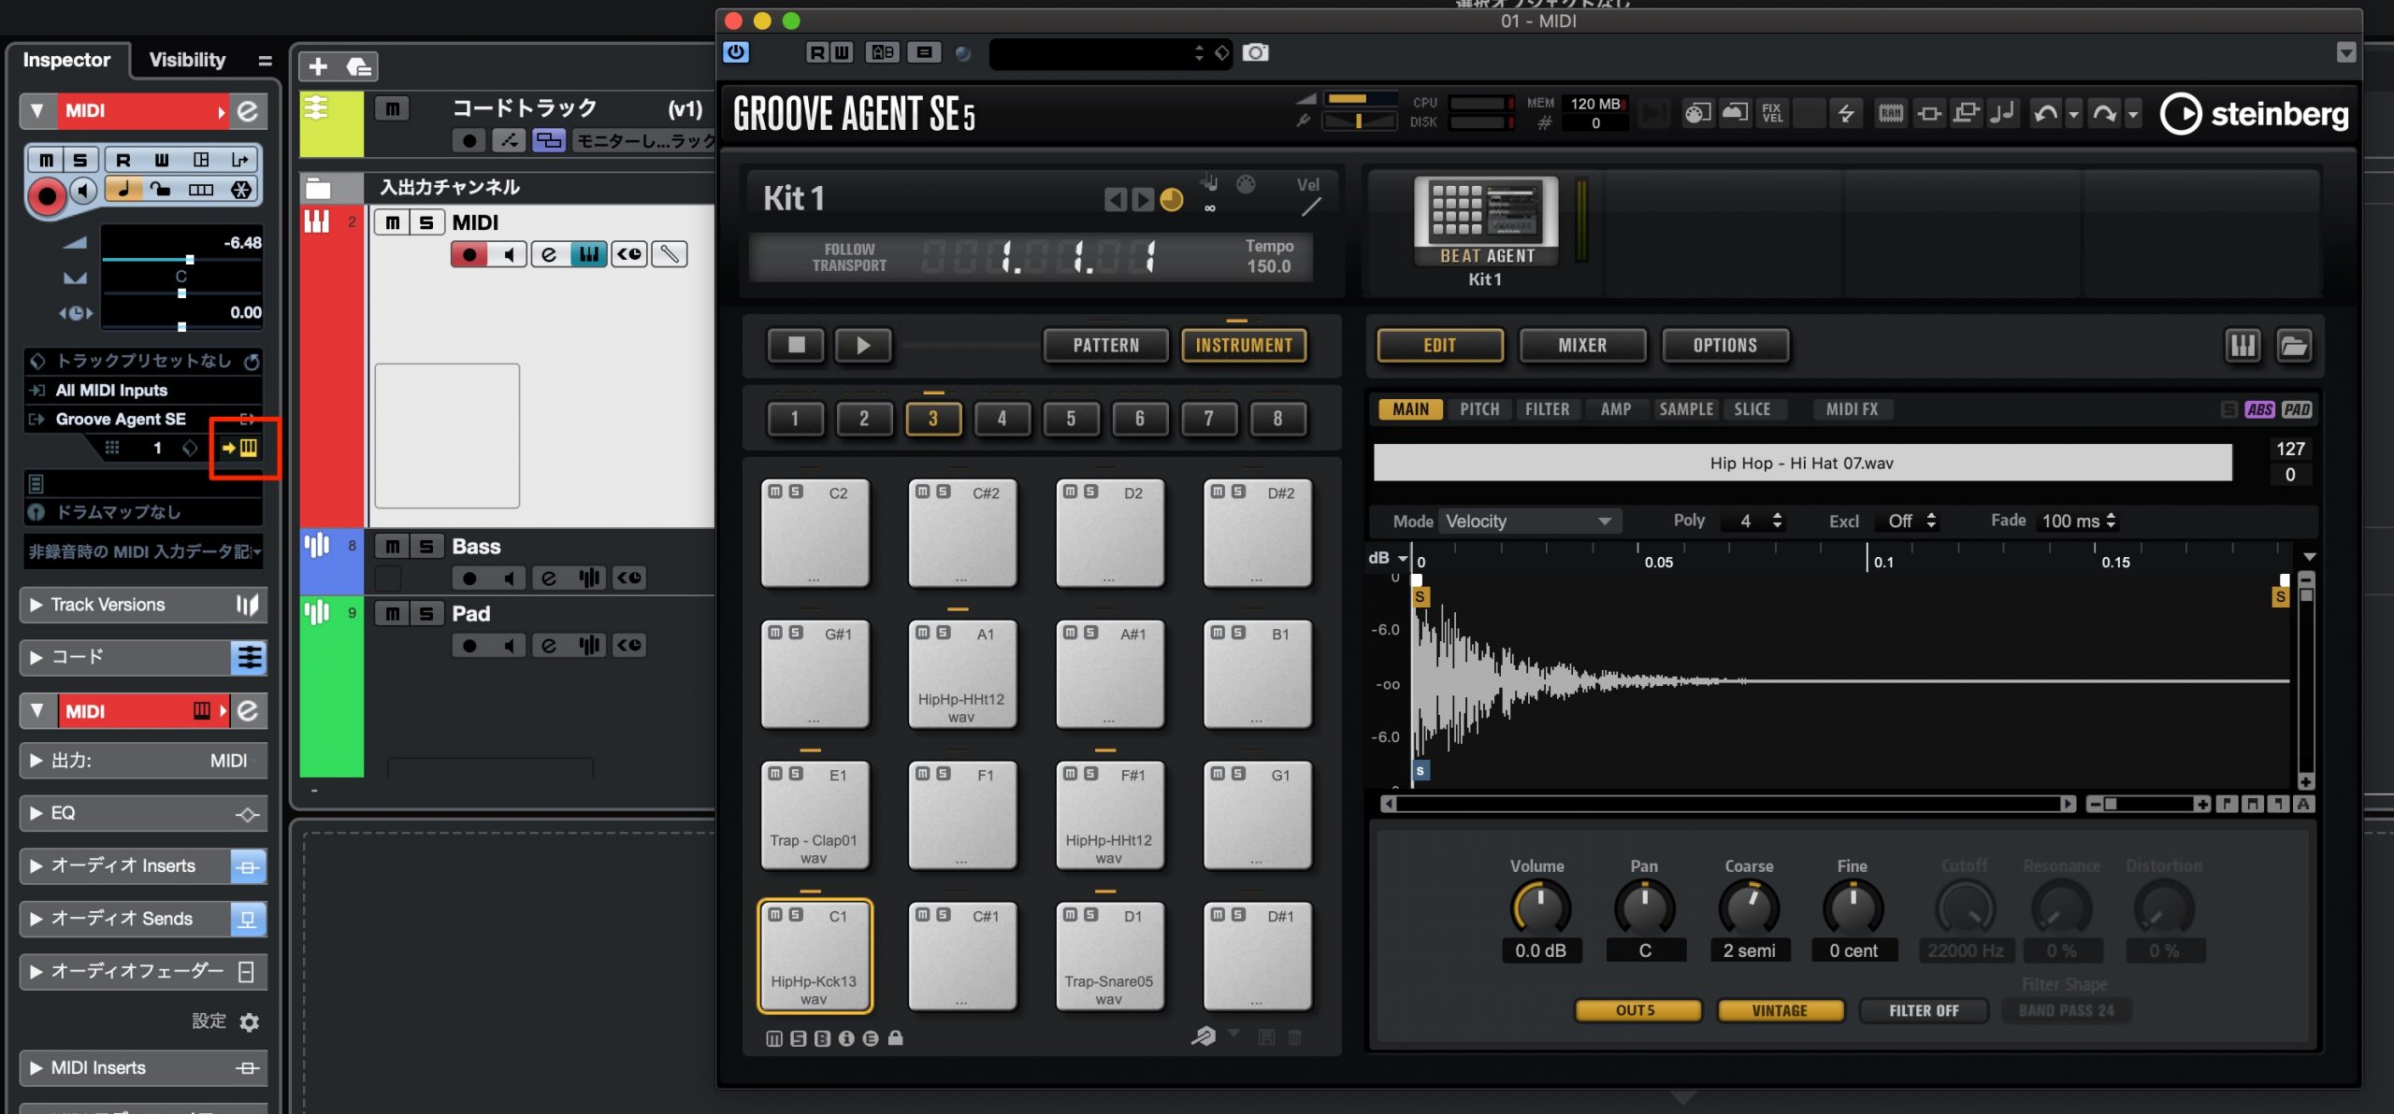
Task: Click the Write automation W button in plugin header
Action: pyautogui.click(x=841, y=52)
